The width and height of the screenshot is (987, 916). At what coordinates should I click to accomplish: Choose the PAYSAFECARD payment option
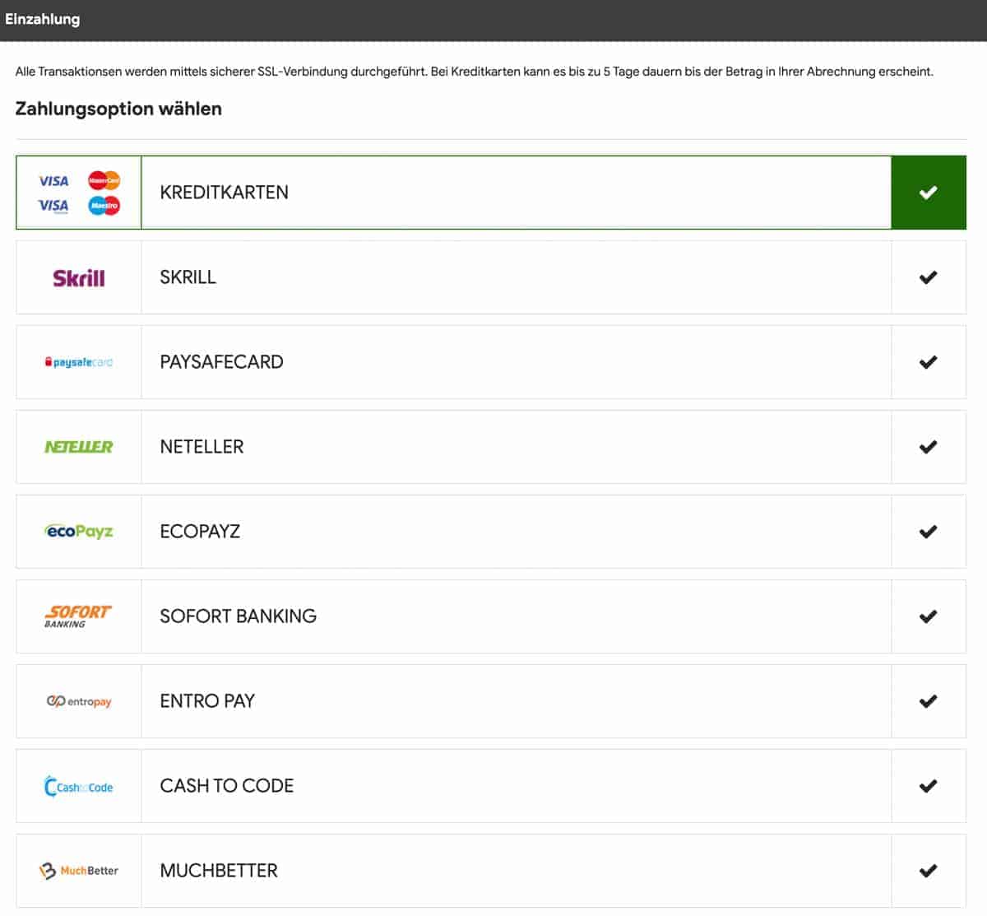point(491,362)
